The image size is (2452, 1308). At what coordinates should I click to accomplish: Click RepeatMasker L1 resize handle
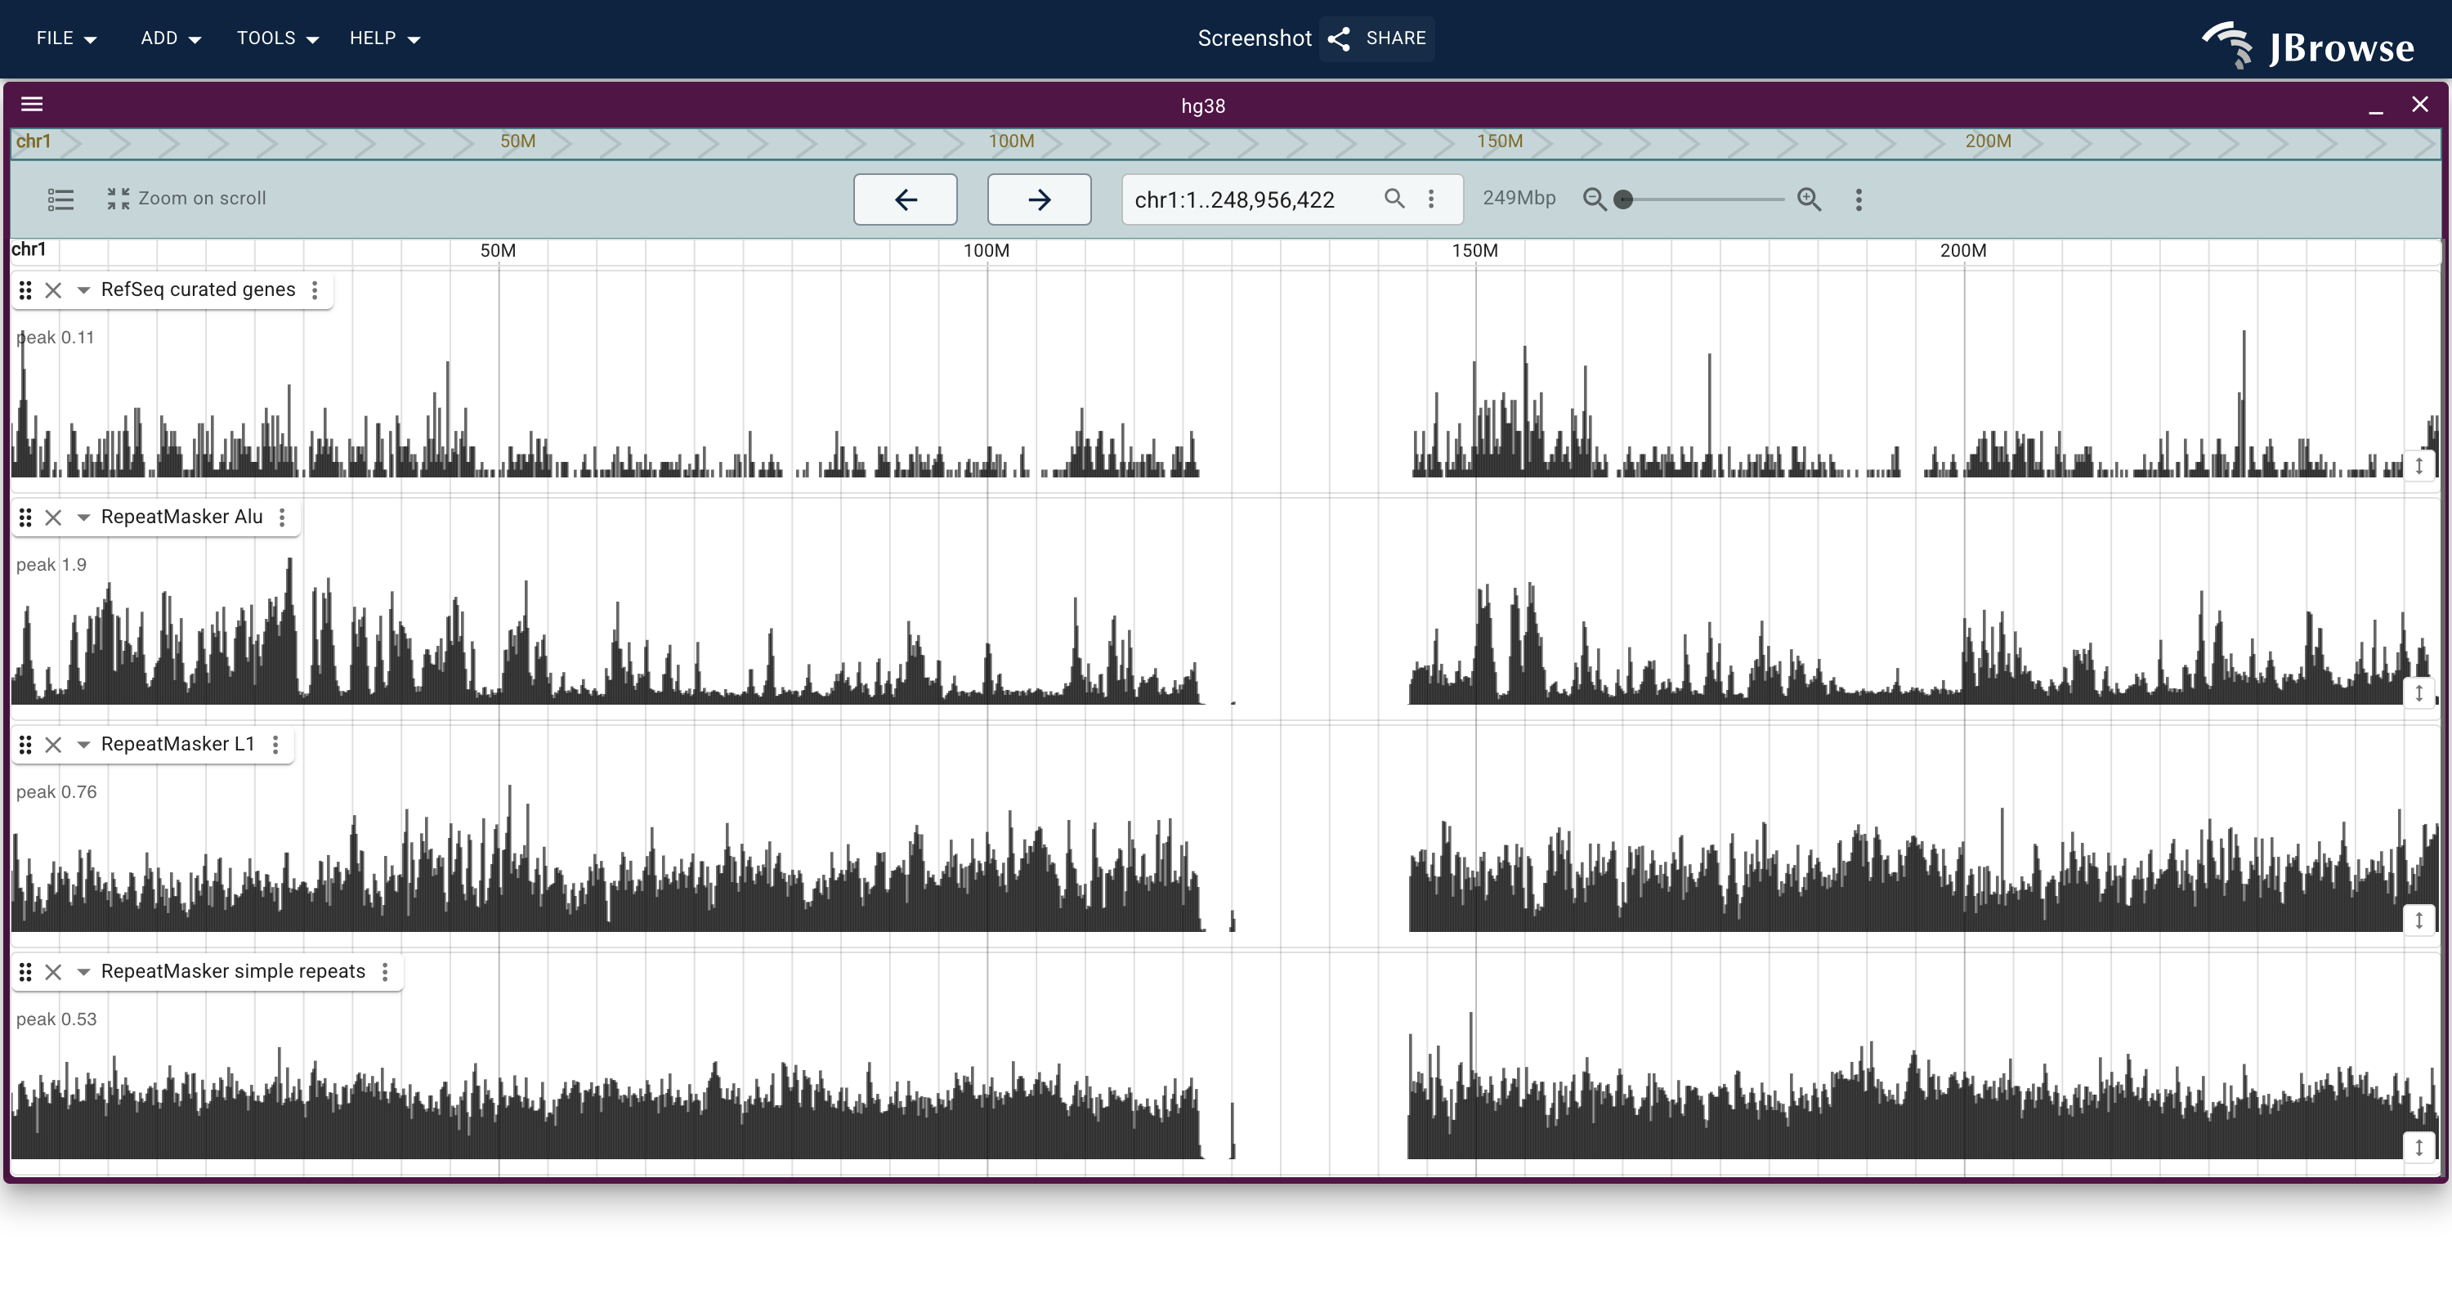tap(2418, 921)
